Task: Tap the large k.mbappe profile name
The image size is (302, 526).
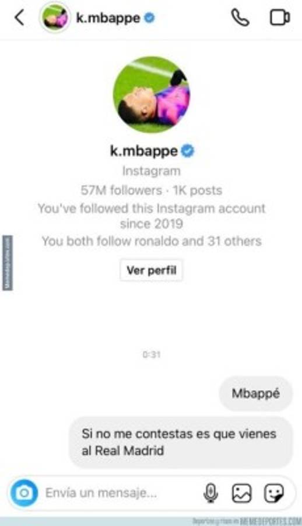Action: click(x=144, y=151)
